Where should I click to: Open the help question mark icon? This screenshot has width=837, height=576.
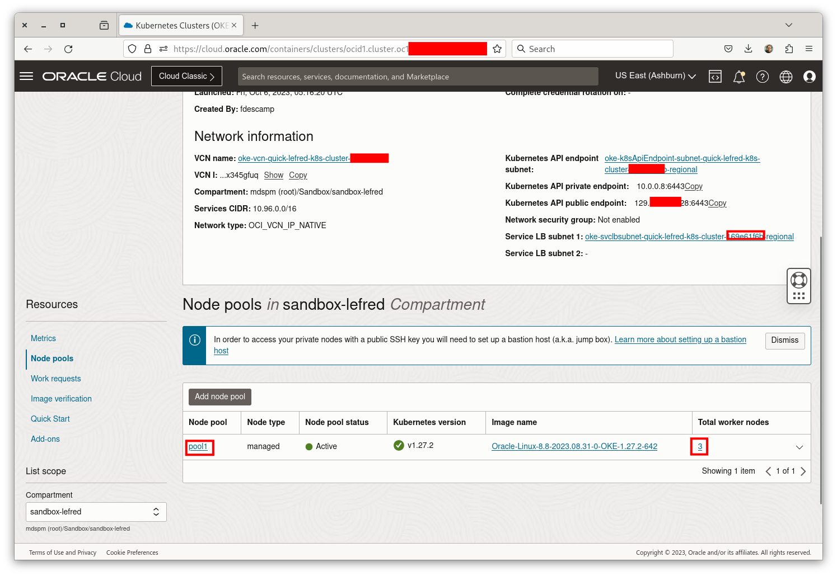(763, 77)
